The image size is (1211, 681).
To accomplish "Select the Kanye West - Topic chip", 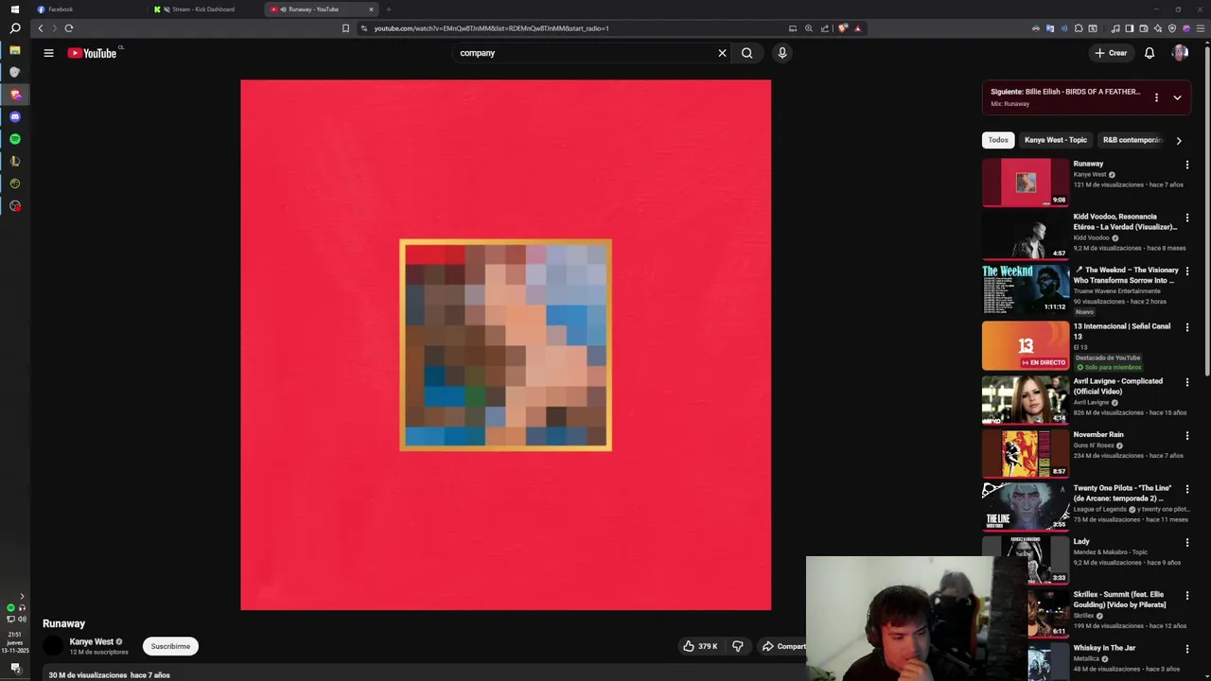I will (x=1056, y=140).
